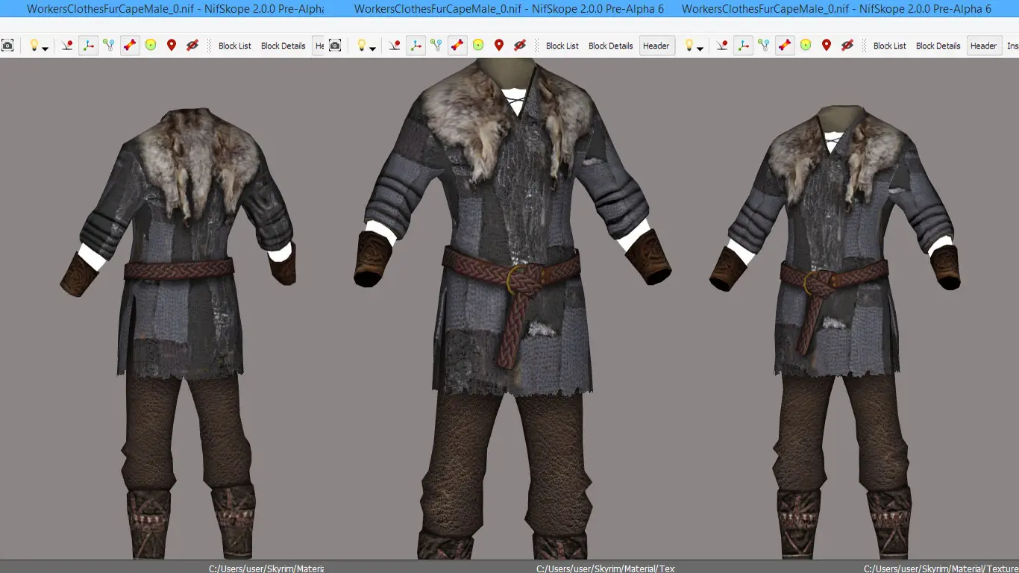The image size is (1019, 573).
Task: Toggle the lighting bulb in the left window
Action: (34, 46)
